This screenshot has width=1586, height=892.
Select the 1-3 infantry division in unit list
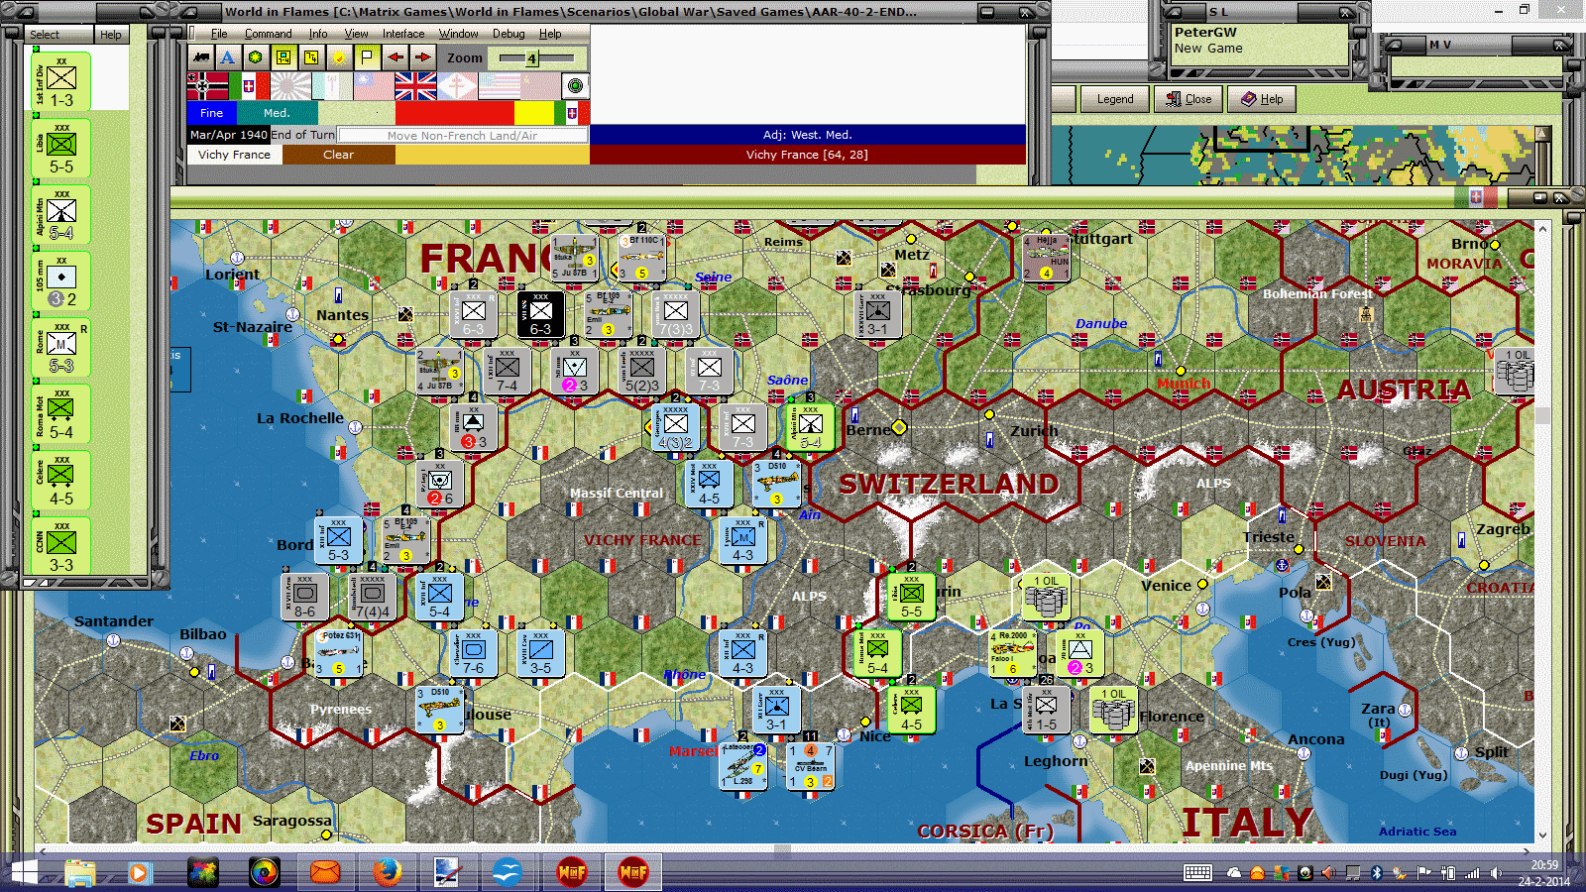click(x=61, y=81)
